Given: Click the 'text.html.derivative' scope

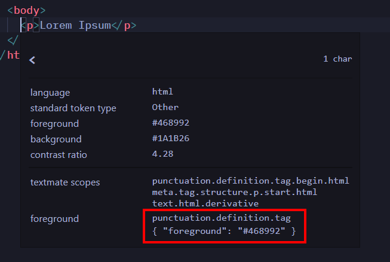Looking at the screenshot, I should tap(205, 203).
